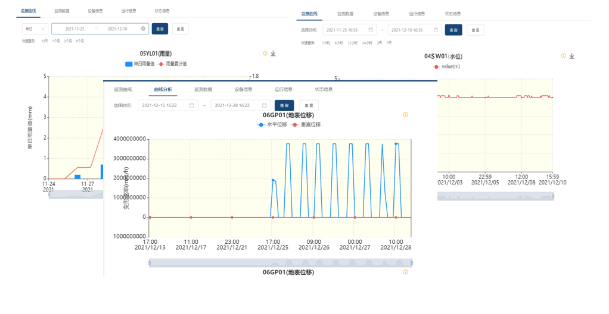Toggle 单日雨量值 legend series

point(139,64)
